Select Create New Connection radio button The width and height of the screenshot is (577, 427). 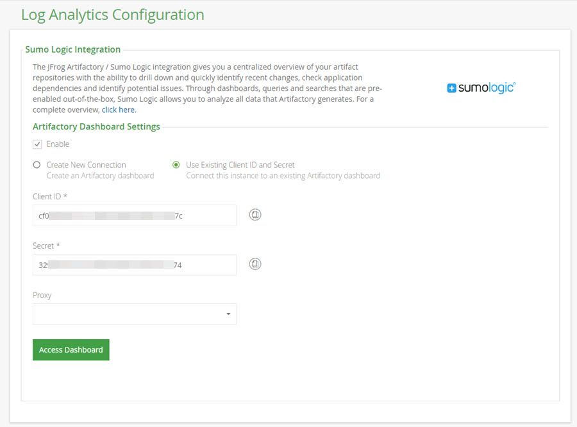37,165
